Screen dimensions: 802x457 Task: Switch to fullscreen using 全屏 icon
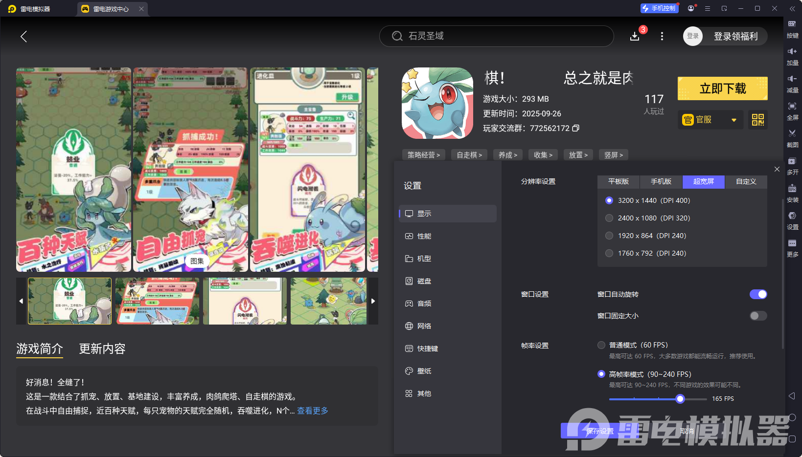(x=793, y=111)
